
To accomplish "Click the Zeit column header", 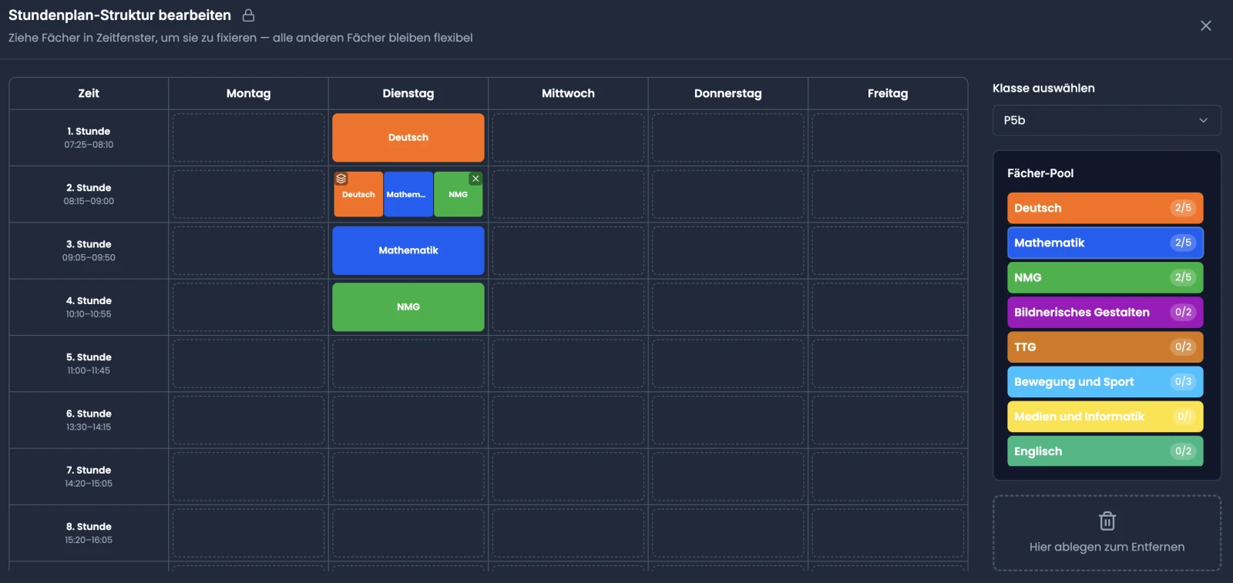I will tap(89, 93).
